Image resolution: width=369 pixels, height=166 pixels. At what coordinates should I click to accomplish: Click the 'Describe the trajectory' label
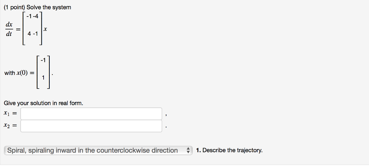(x=230, y=151)
